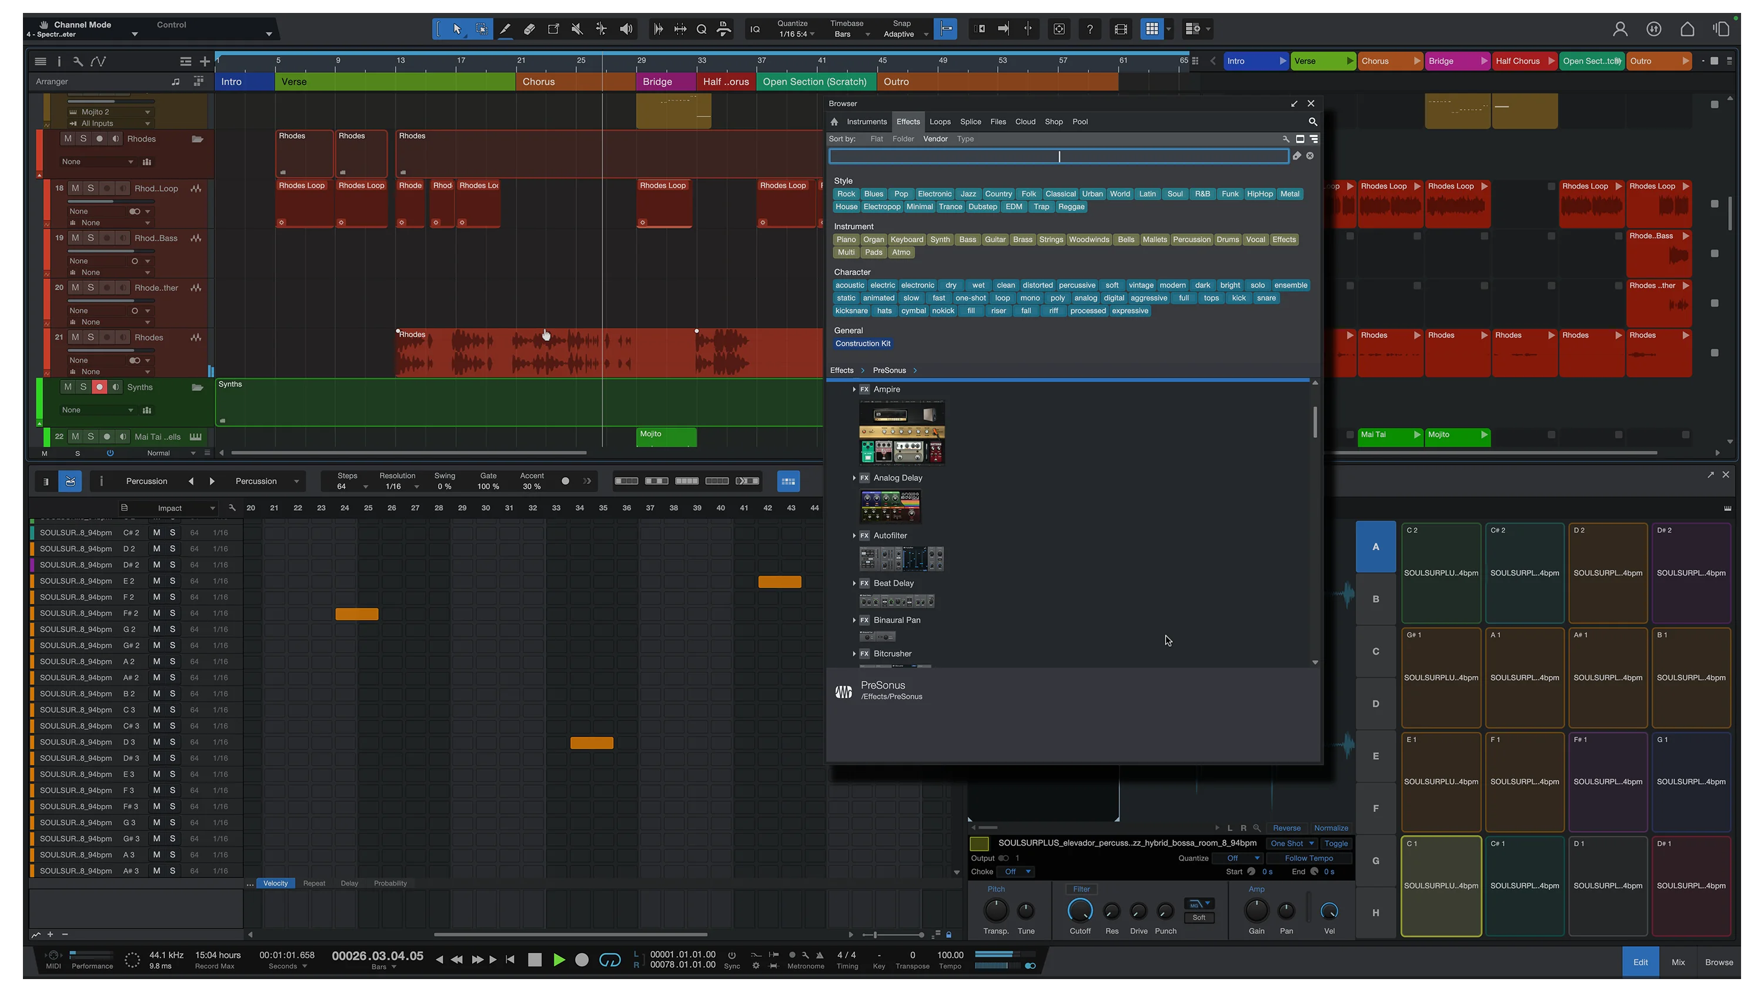Select the Eraser tool
Image resolution: width=1764 pixels, height=992 pixels.
529,29
